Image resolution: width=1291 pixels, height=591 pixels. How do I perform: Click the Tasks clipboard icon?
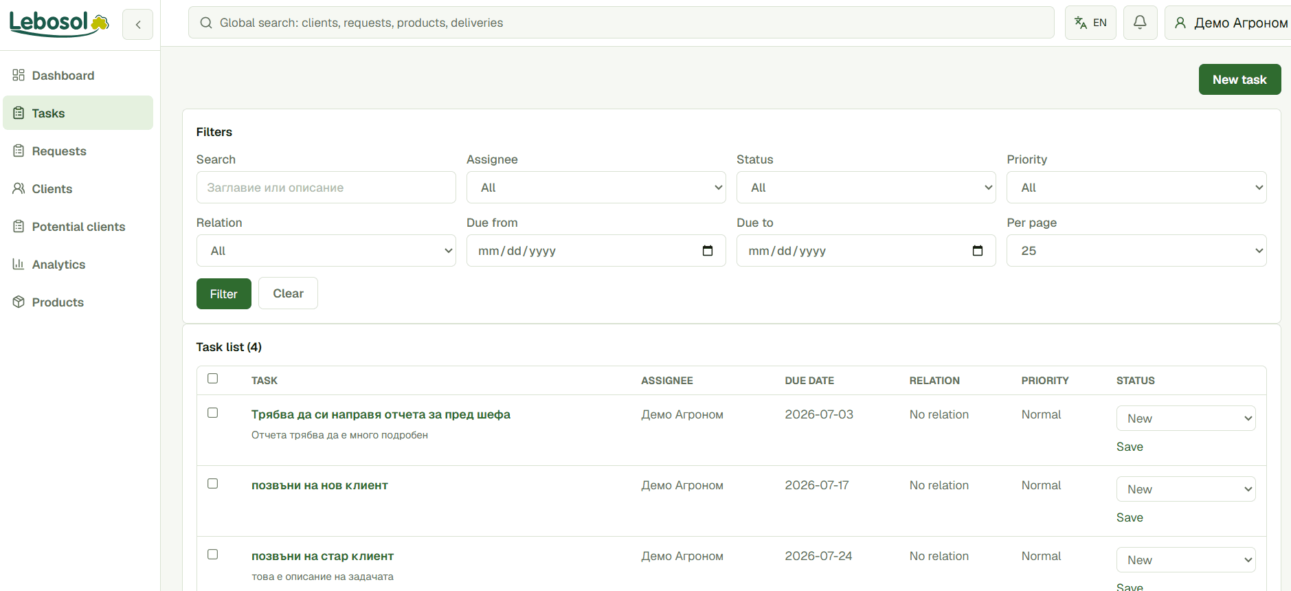pyautogui.click(x=19, y=113)
